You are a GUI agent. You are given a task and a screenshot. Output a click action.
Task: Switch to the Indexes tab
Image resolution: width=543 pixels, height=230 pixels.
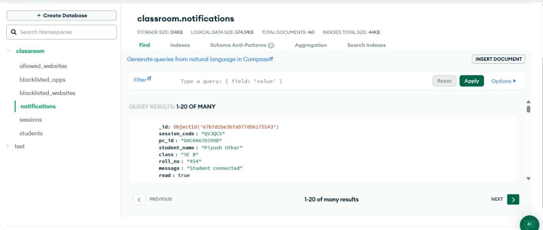coord(180,45)
